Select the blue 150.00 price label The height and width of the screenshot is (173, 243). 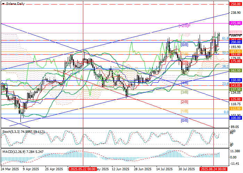(x=236, y=80)
